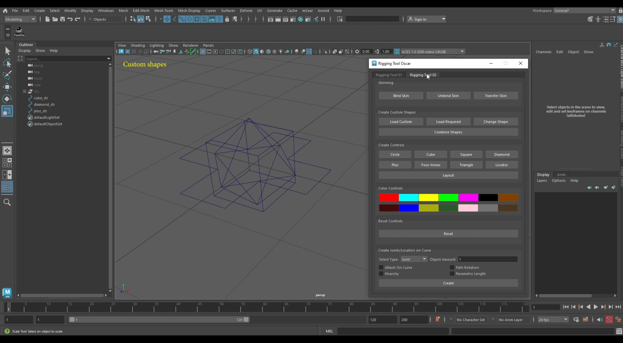Switch to the Rigging Tool 01 tab
Viewport: 623px width, 343px height.
pyautogui.click(x=389, y=75)
